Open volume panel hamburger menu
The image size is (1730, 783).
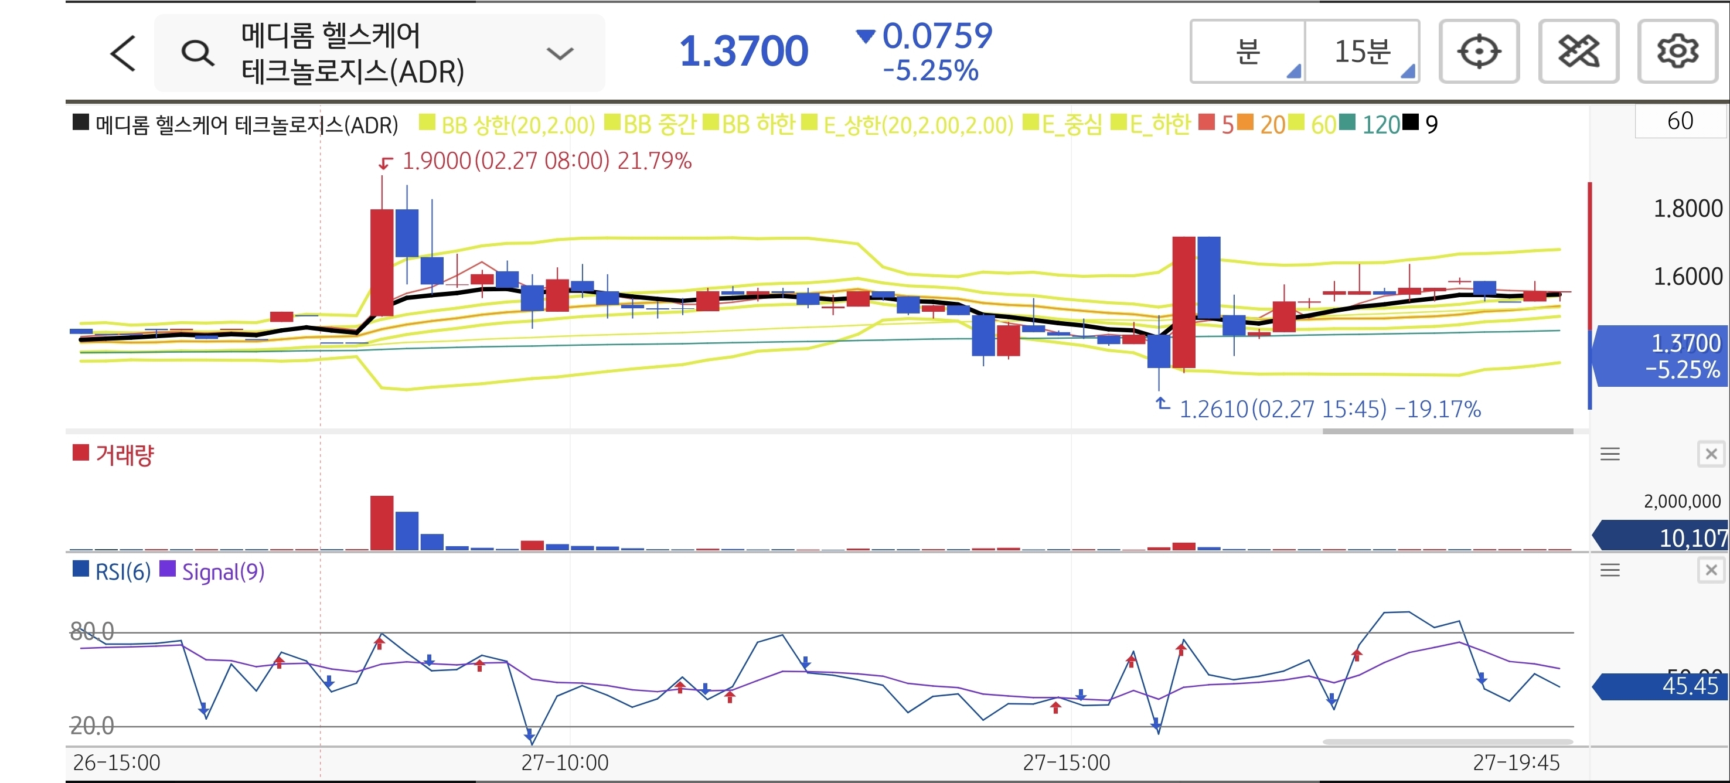1610,455
